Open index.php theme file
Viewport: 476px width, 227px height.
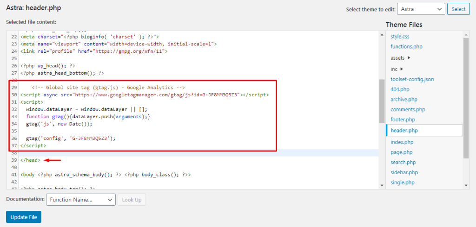[402, 142]
